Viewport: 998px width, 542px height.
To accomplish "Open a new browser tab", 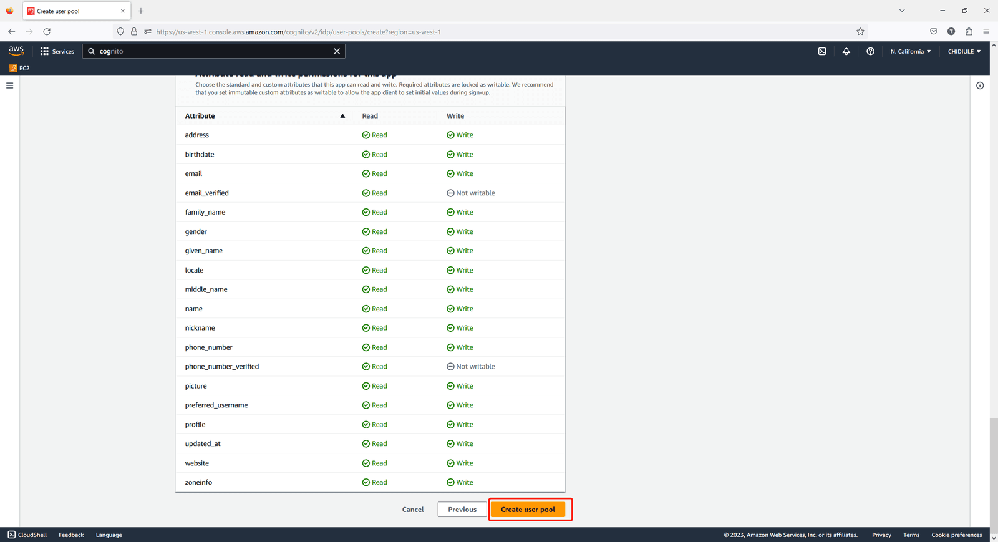I will (x=141, y=11).
